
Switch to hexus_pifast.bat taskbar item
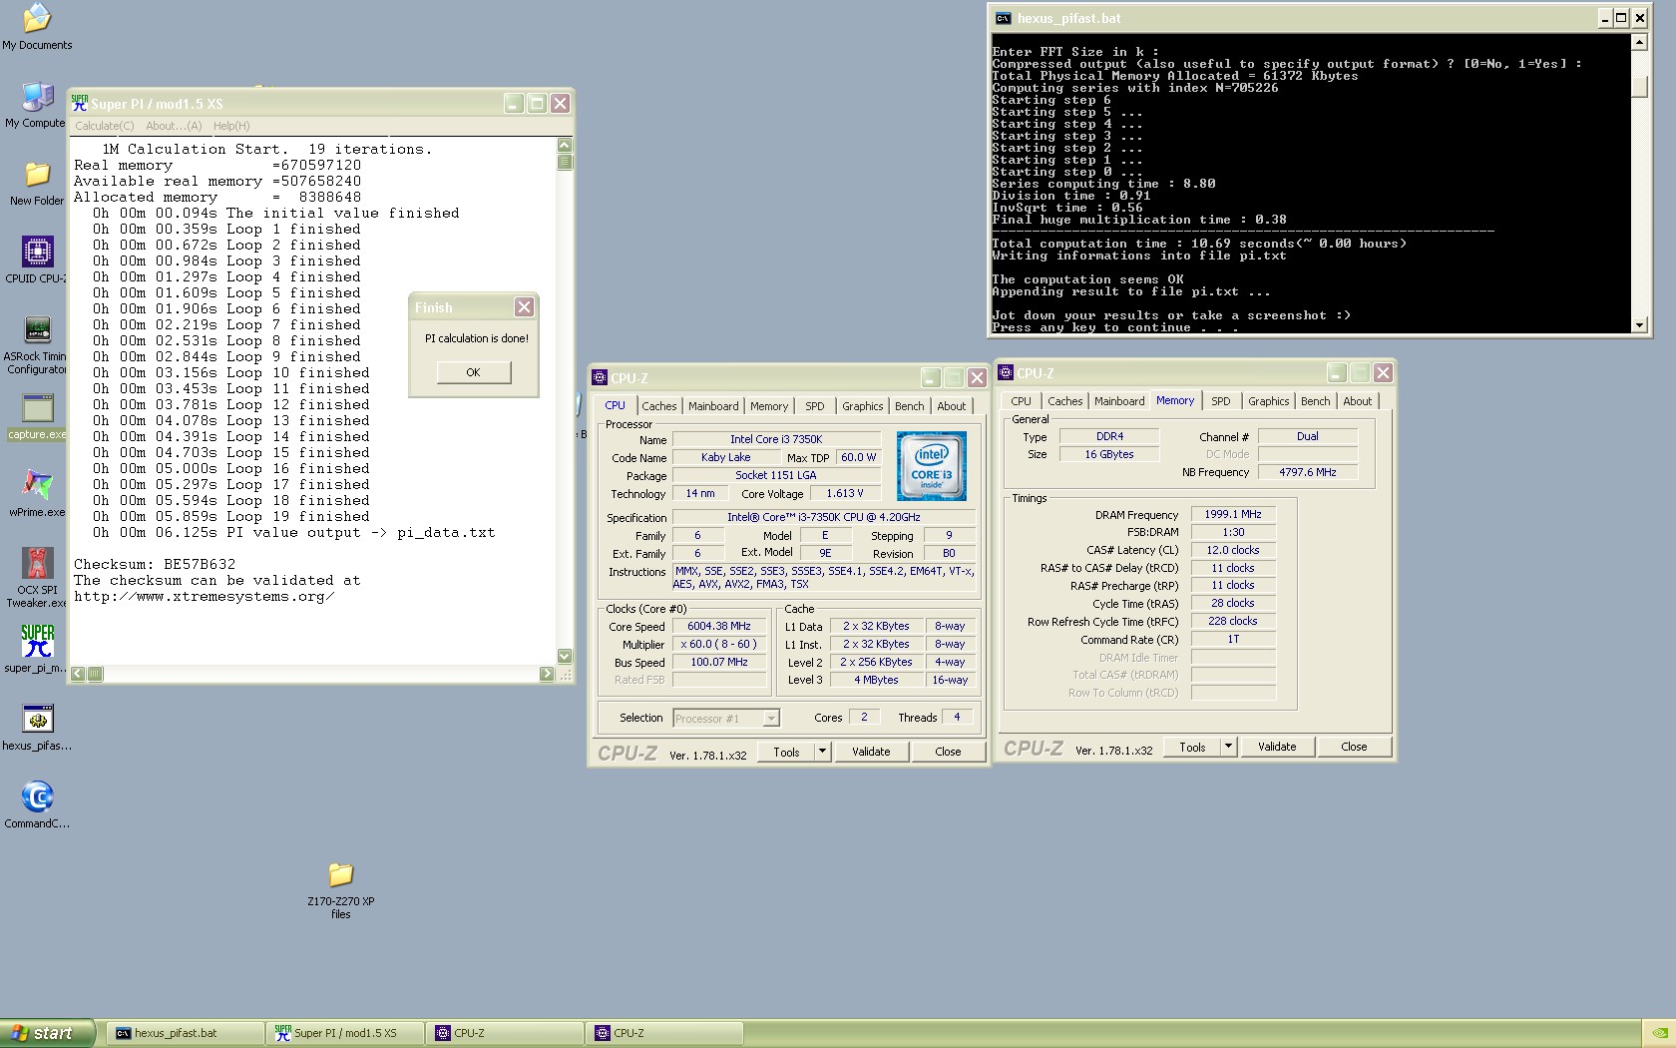click(x=187, y=1033)
